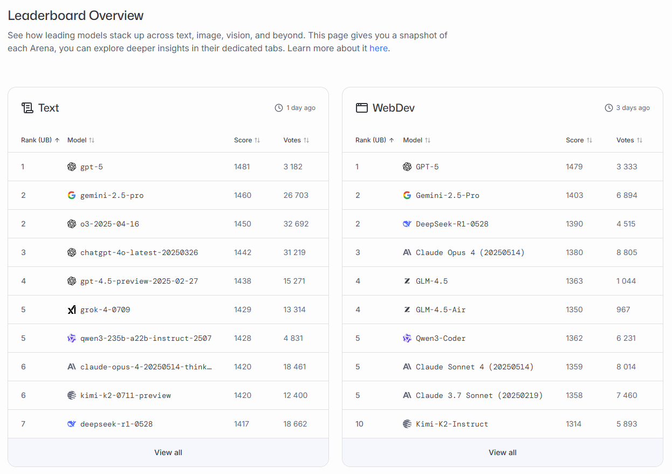Click the OpenAI logo beside gpt-5 in Text

(x=72, y=167)
